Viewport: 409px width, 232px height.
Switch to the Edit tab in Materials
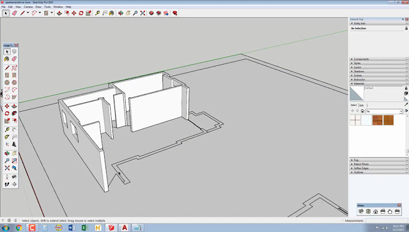362,105
